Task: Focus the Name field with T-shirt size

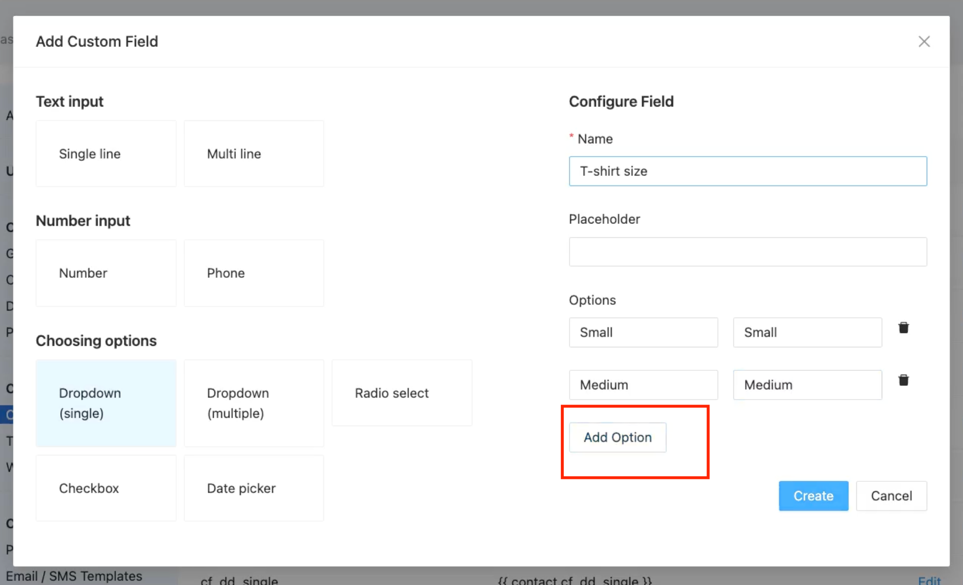Action: tap(747, 171)
